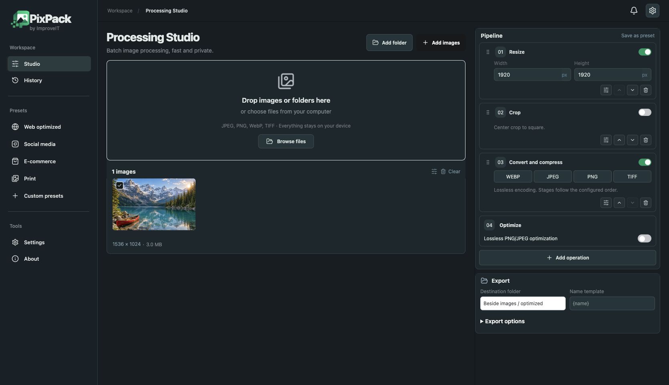Screen dimensions: 669x385
Task: Disable Convert and compress toggle
Action: point(645,162)
